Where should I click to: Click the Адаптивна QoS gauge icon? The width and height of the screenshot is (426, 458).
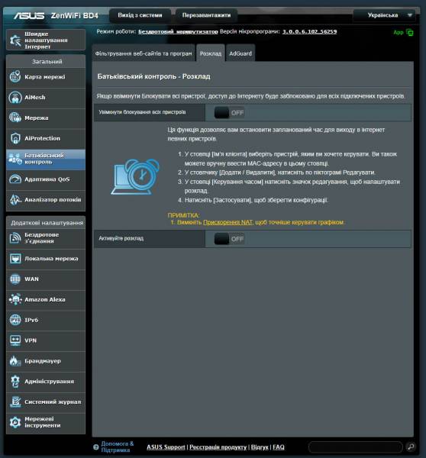[x=15, y=179]
